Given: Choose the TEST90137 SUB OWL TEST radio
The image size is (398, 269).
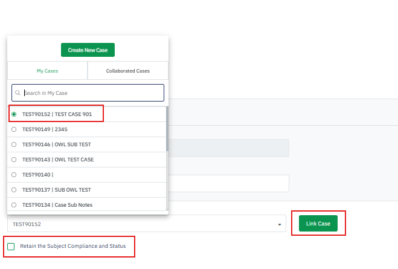Looking at the screenshot, I should [x=14, y=190].
